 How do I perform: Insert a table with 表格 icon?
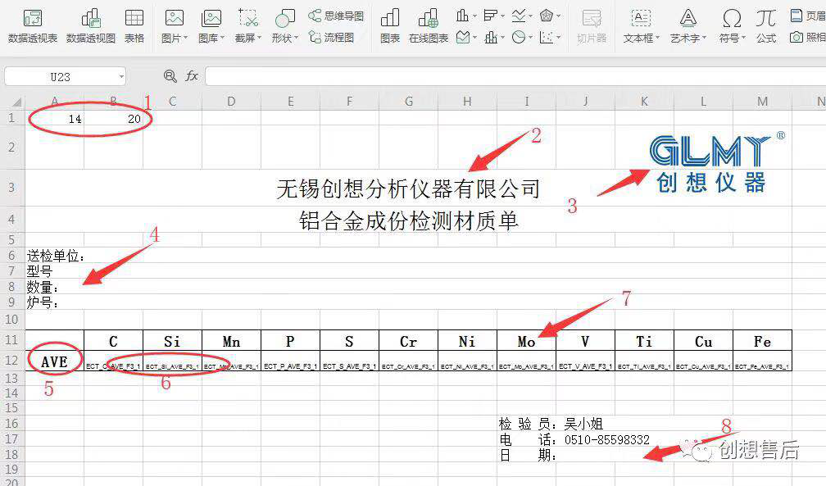[134, 25]
